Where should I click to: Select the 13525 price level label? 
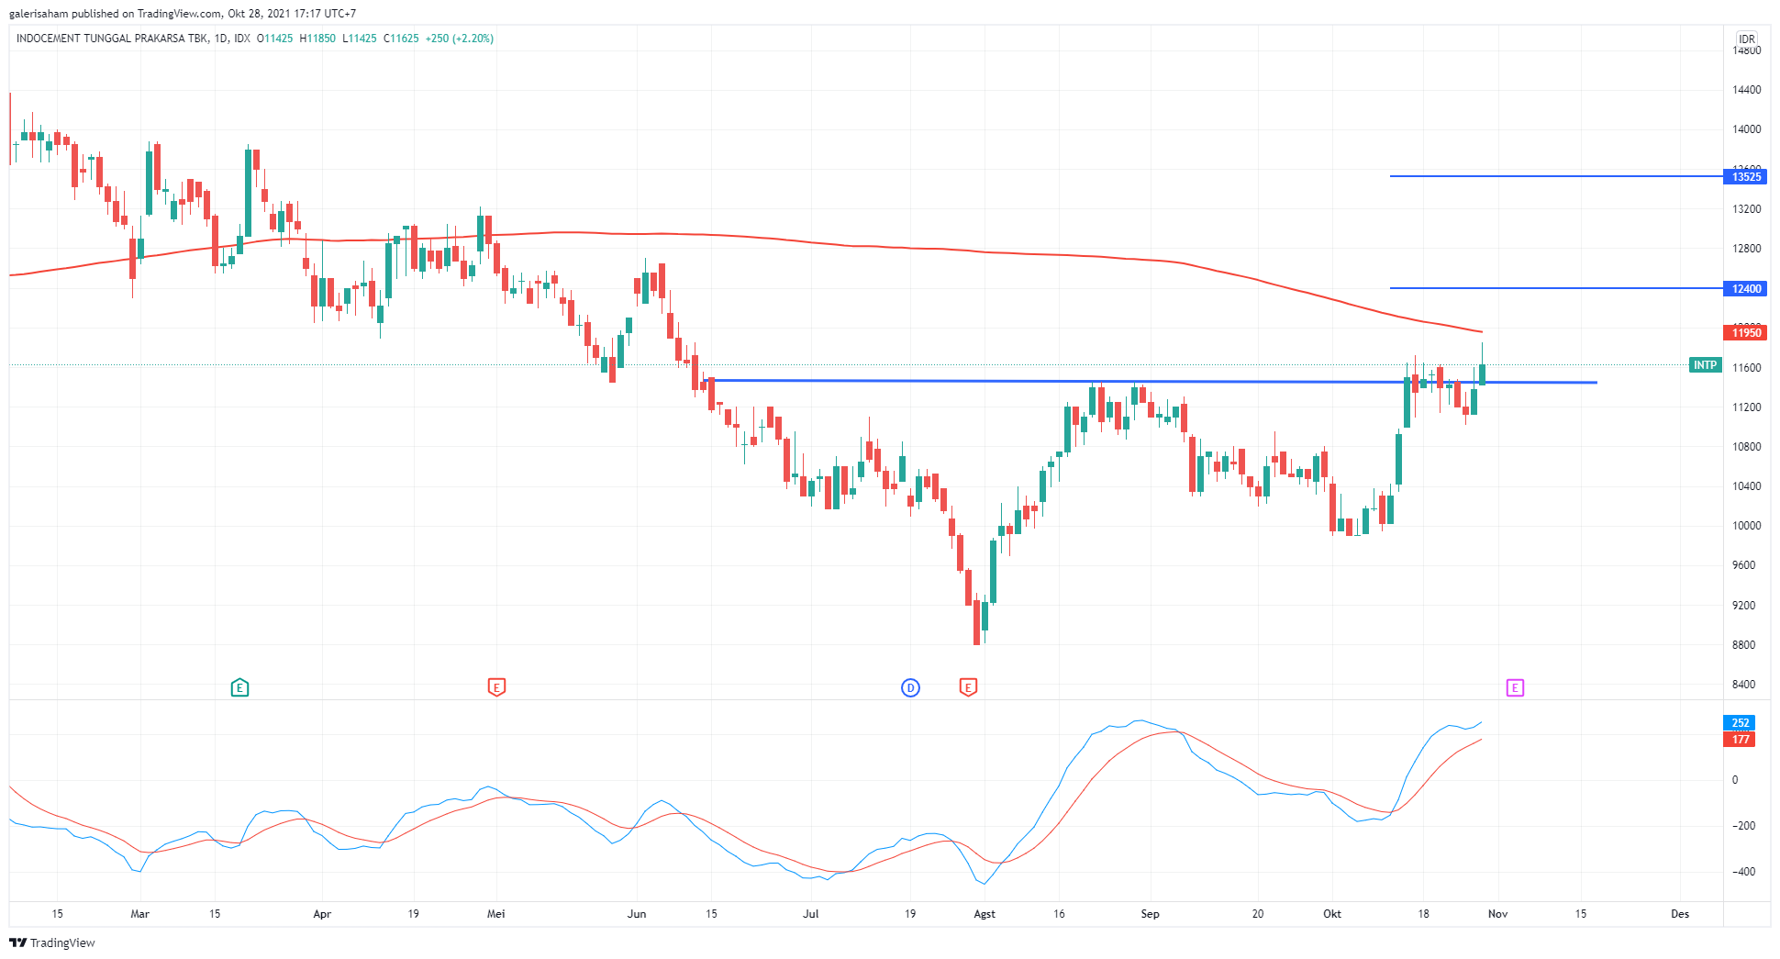tap(1745, 176)
